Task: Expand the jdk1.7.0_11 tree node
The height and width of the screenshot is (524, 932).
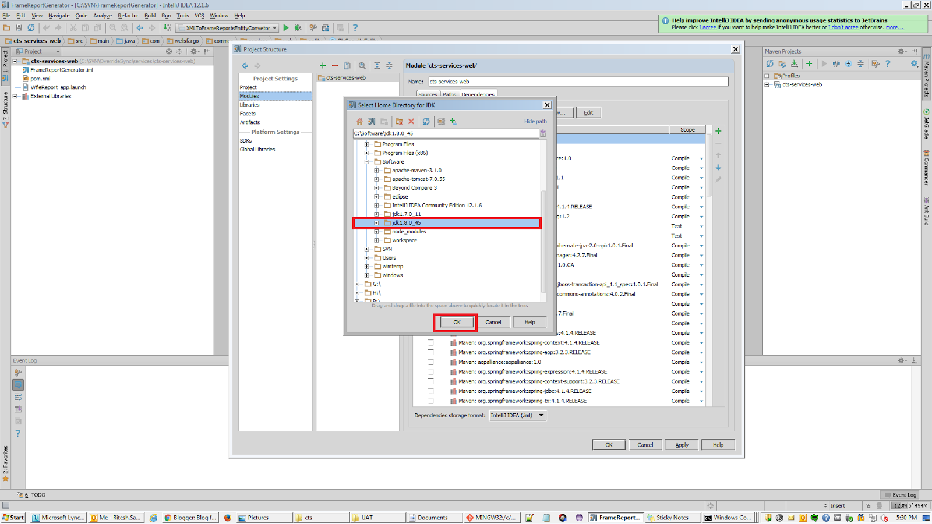Action: [x=377, y=214]
